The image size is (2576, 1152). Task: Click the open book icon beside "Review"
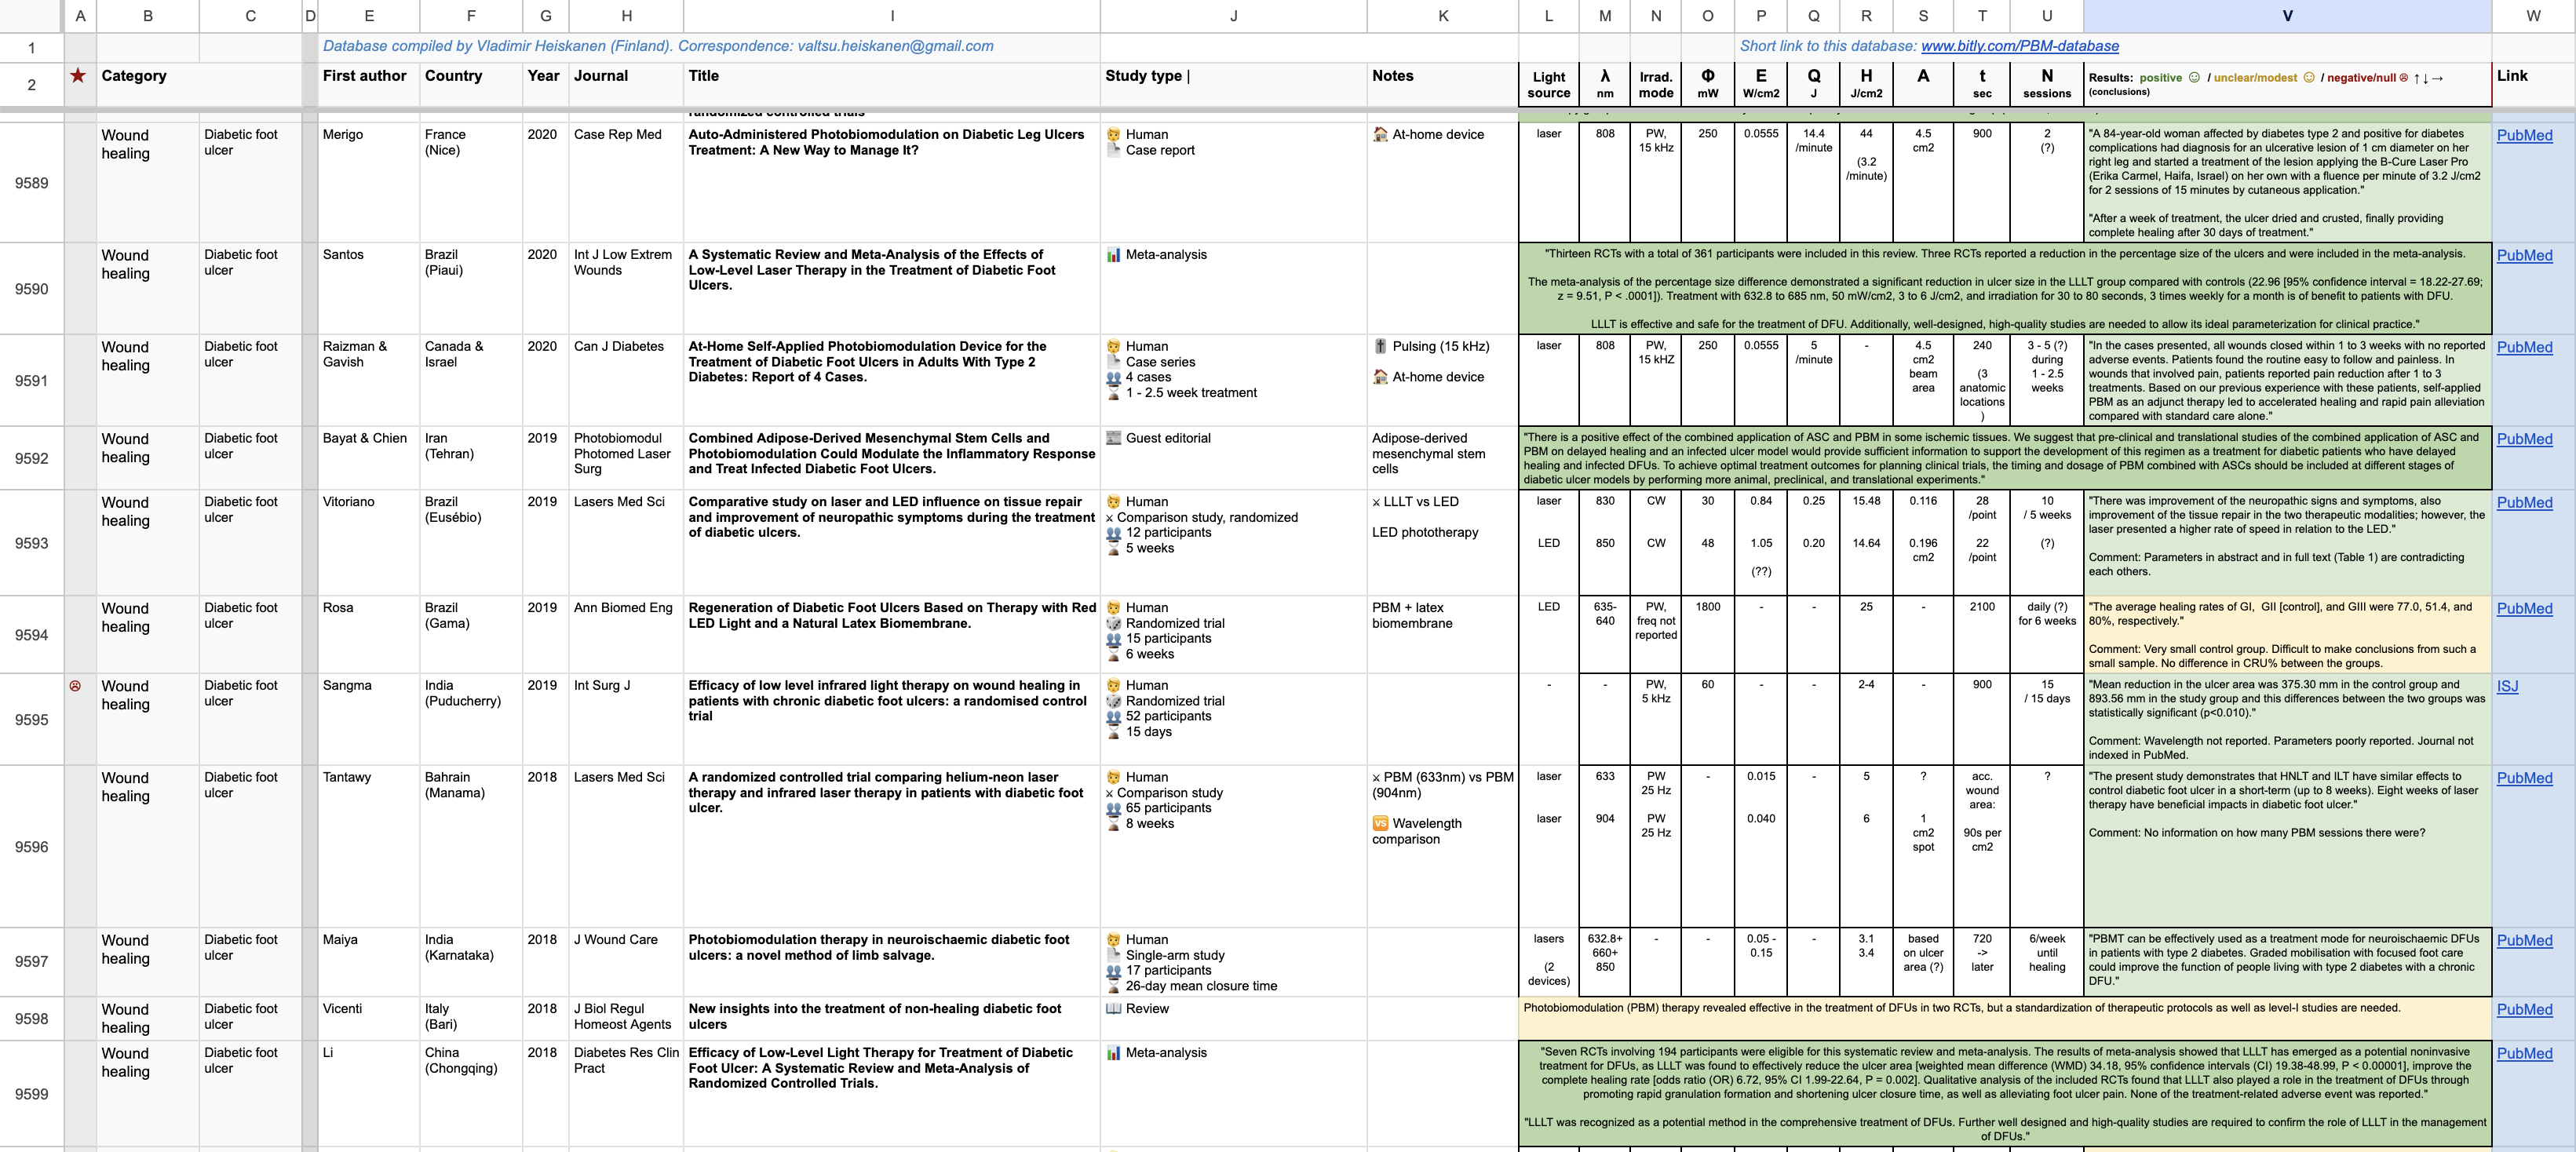pos(1113,1009)
